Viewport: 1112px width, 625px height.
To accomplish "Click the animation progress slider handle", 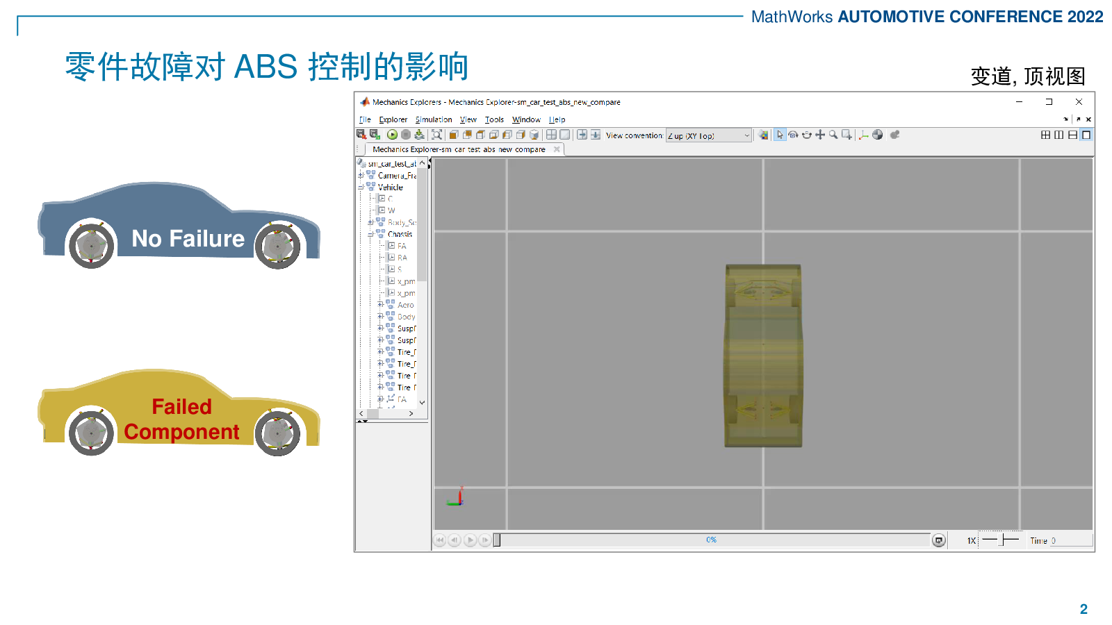I will click(x=497, y=540).
